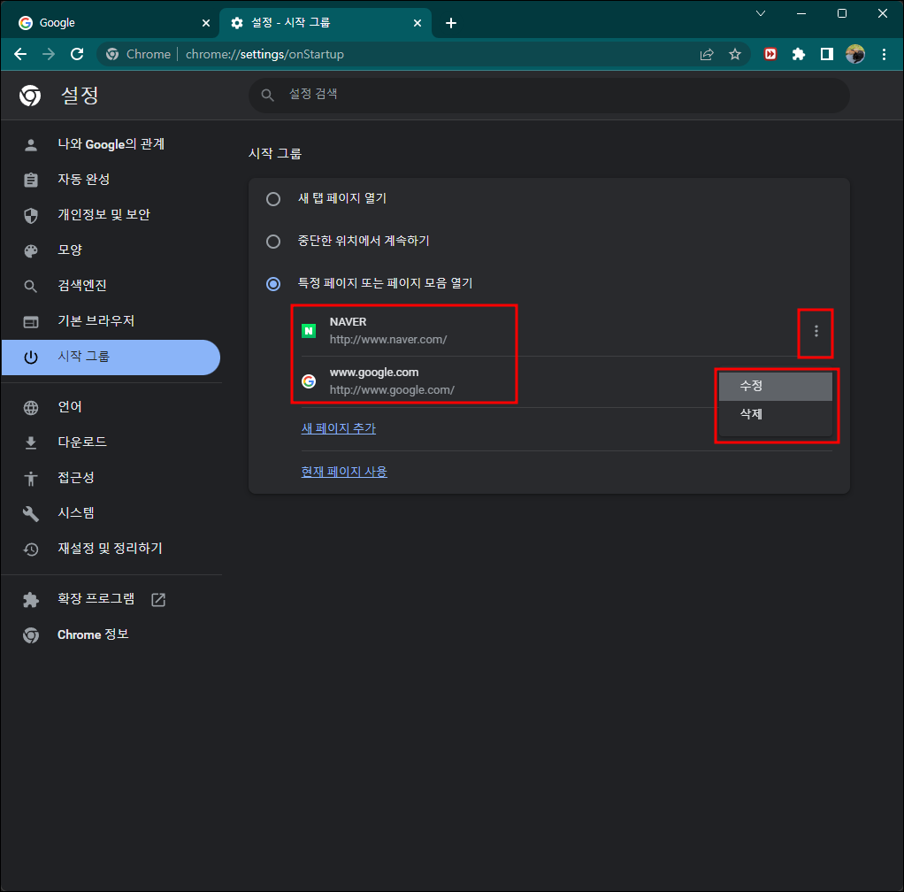Click the 검색엔진 magnifier icon in sidebar
Screen dimensions: 904x892
(x=31, y=285)
